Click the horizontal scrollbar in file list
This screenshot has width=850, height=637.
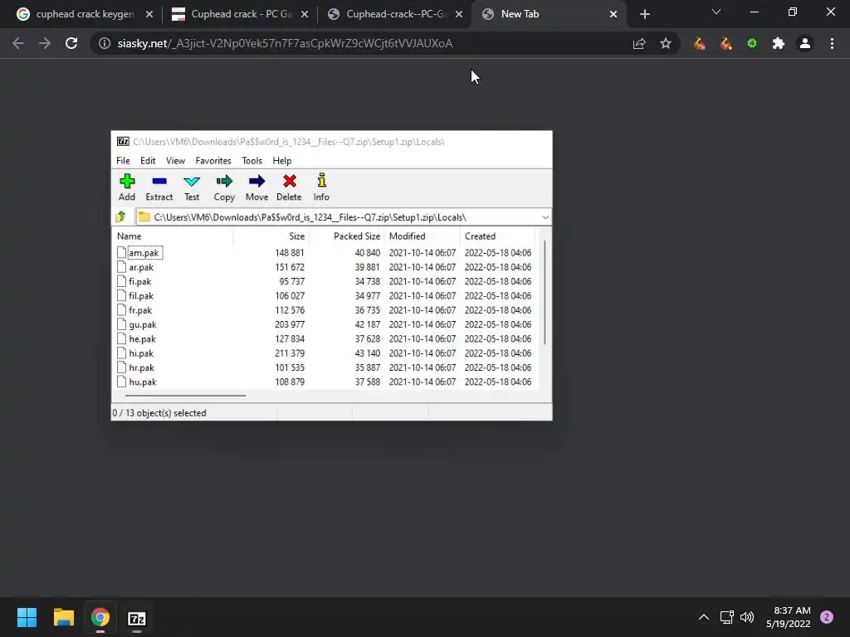click(x=185, y=396)
